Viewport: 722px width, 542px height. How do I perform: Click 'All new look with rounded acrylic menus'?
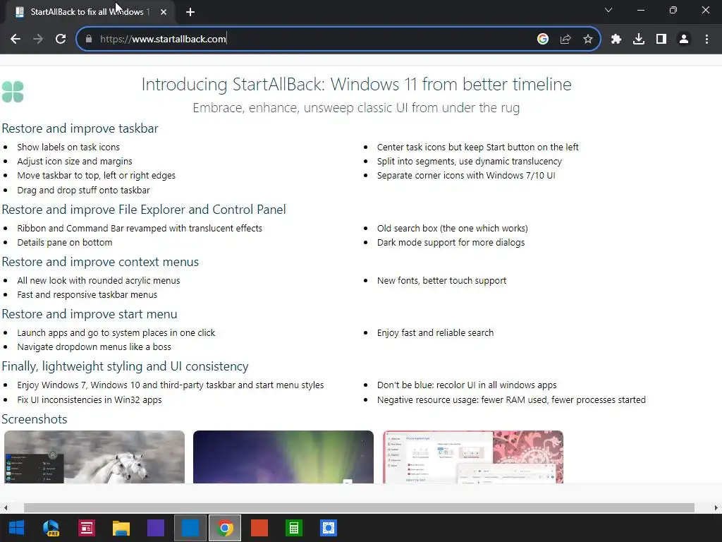point(99,281)
